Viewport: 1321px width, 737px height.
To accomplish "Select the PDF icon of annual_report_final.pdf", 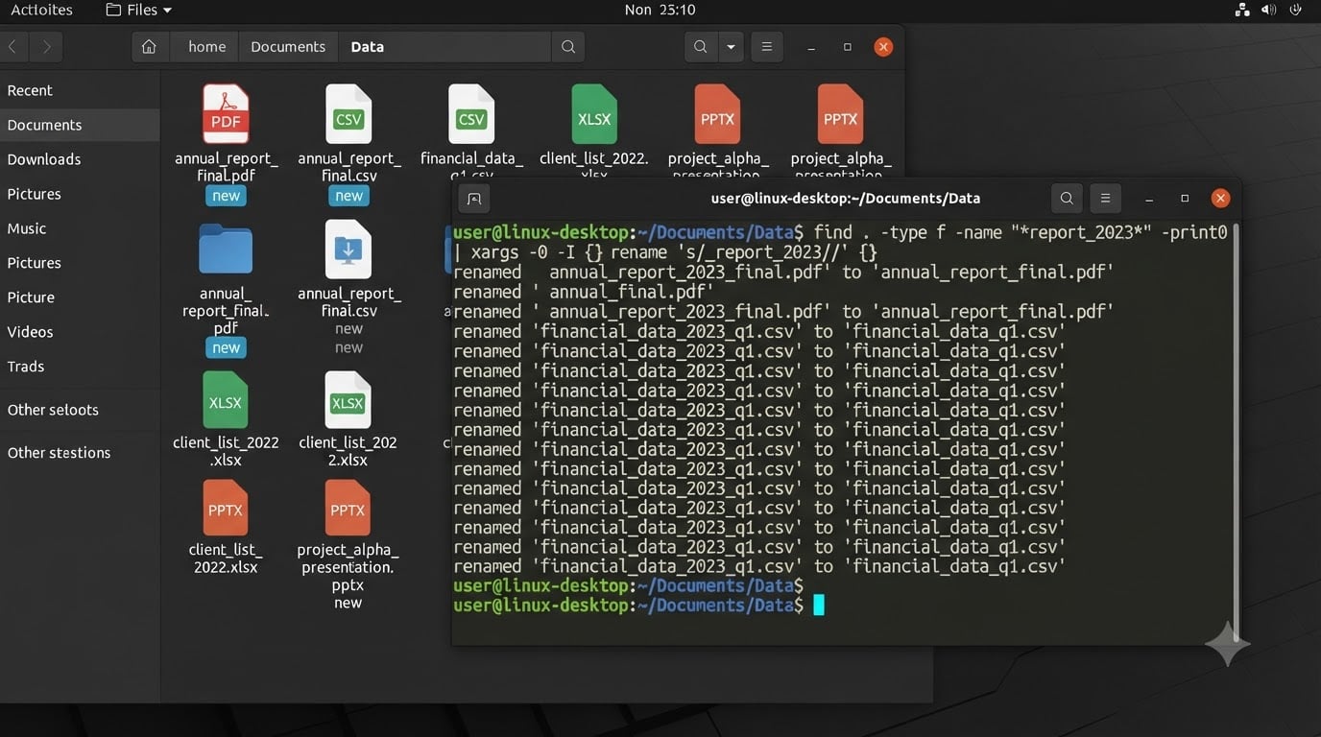I will tap(226, 114).
